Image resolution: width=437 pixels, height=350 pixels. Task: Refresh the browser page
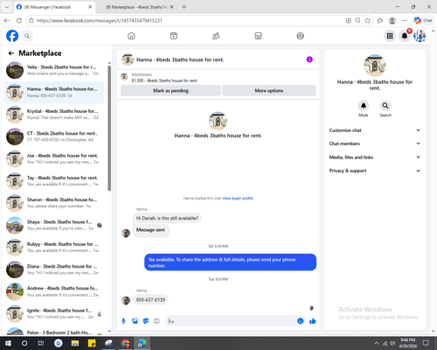point(19,20)
